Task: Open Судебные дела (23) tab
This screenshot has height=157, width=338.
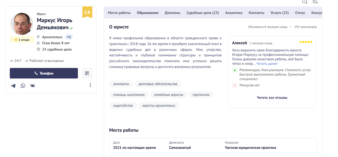Action: pyautogui.click(x=203, y=13)
